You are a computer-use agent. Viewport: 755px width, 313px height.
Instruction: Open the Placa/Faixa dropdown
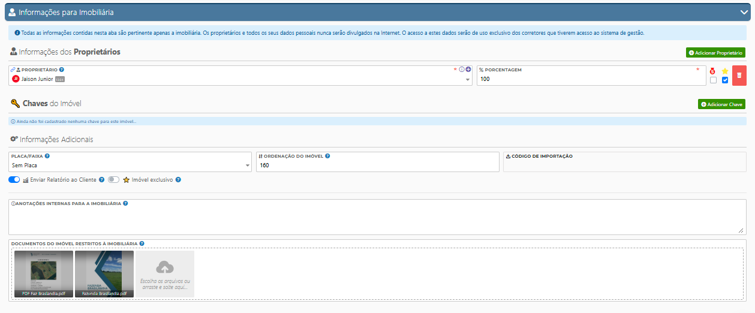click(x=130, y=165)
